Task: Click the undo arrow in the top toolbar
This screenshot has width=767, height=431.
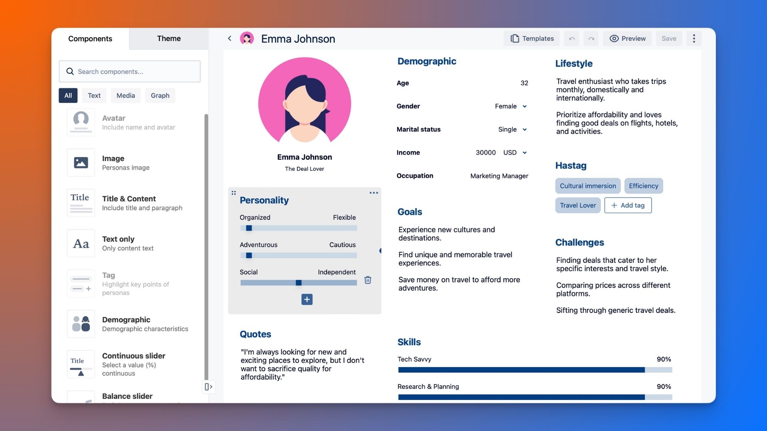Action: tap(571, 38)
